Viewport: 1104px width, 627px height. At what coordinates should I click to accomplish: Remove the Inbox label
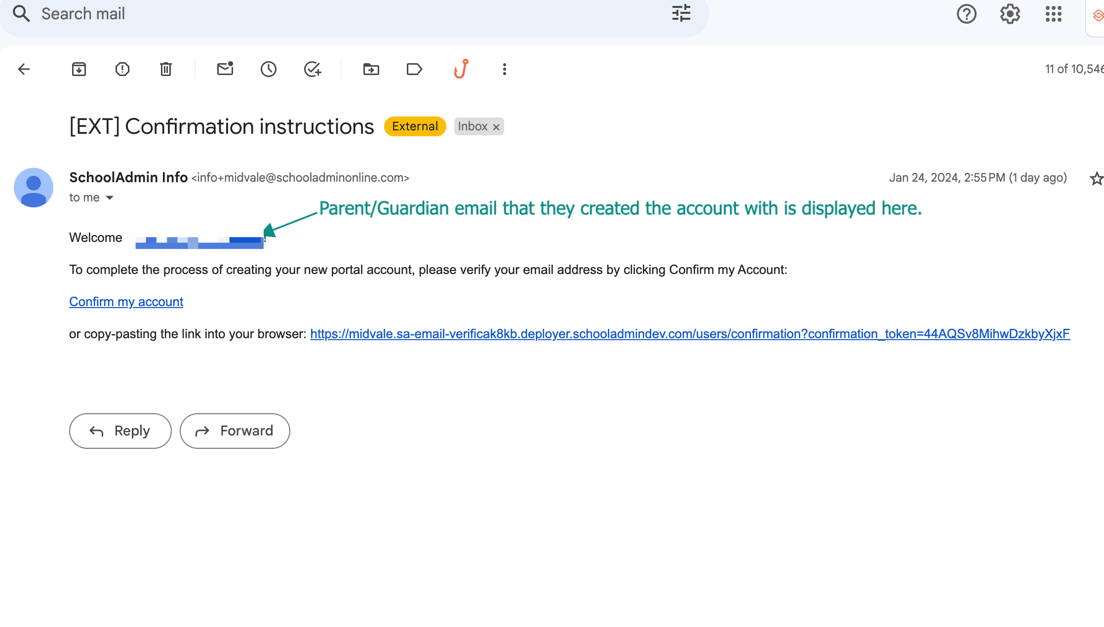[x=496, y=127]
